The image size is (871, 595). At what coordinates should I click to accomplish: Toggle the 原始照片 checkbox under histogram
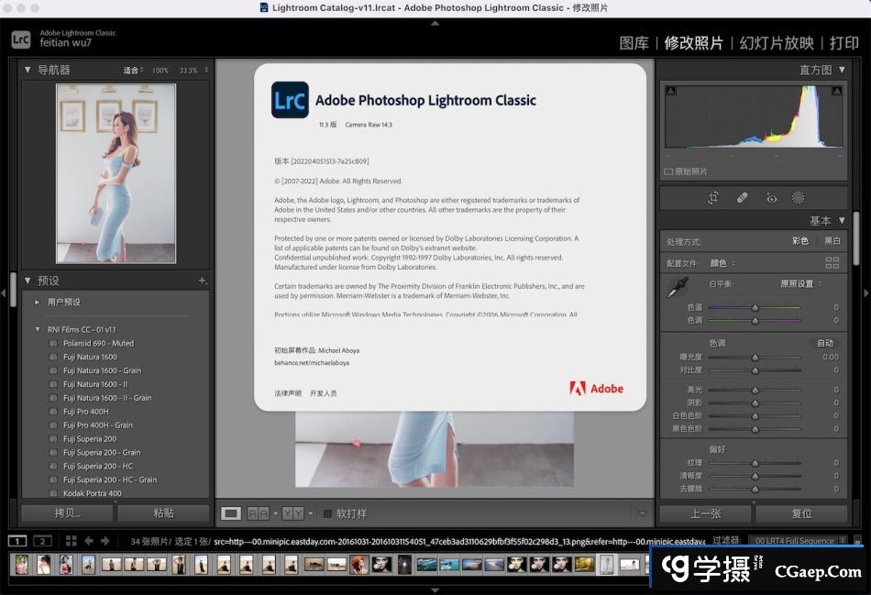point(667,171)
